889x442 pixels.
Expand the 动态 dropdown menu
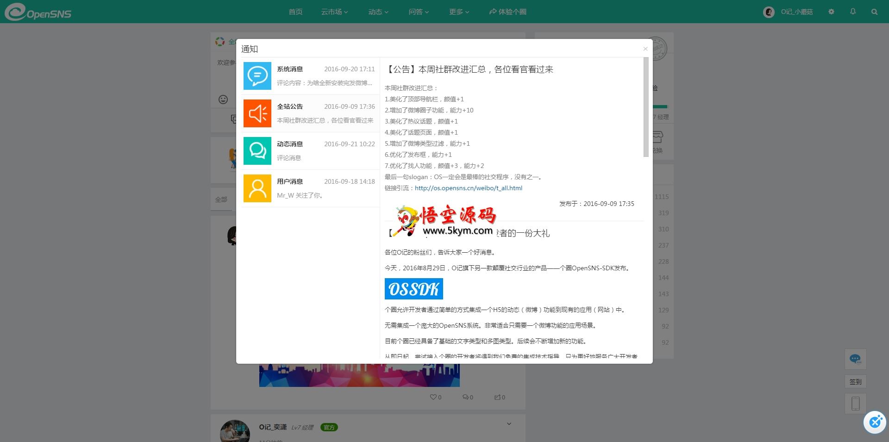[x=378, y=12]
